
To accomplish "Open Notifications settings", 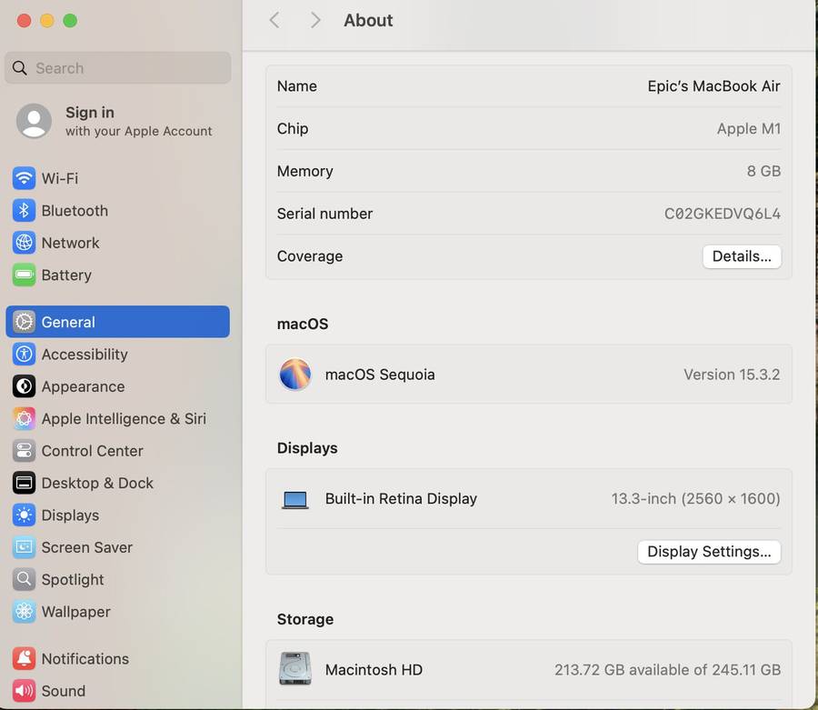I will [x=85, y=659].
